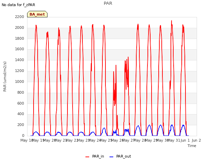Click the 1000 y-axis tick label

click(x=20, y=81)
